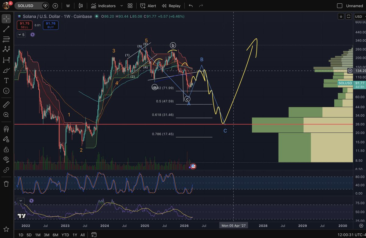The image size is (366, 238).
Task: Select the text annotation tool
Action: coord(6,80)
